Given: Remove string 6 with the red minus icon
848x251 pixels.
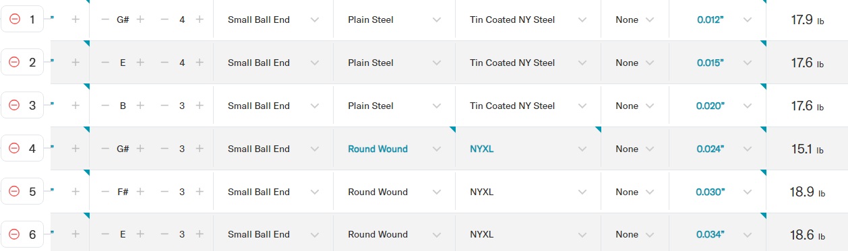Looking at the screenshot, I should tap(13, 234).
